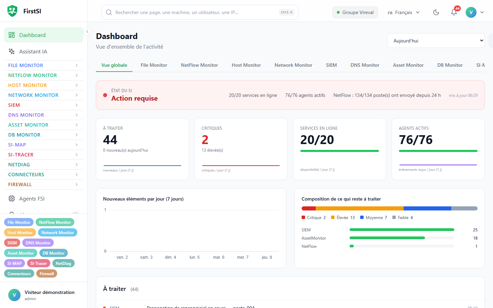Click the search magnifier icon

point(109,12)
